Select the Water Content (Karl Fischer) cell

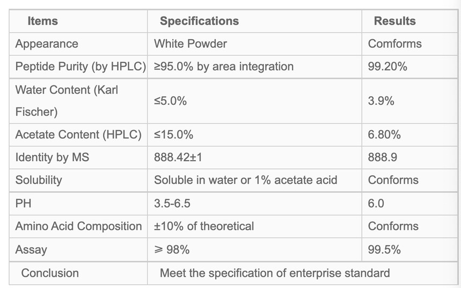click(x=67, y=100)
